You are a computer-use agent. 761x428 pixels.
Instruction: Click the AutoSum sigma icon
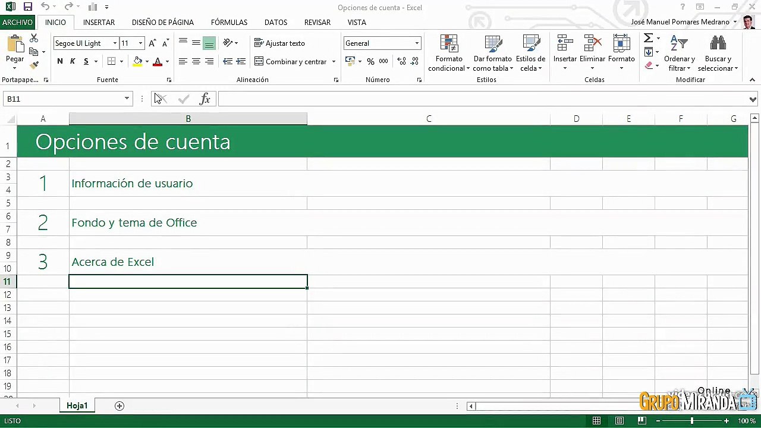point(649,38)
